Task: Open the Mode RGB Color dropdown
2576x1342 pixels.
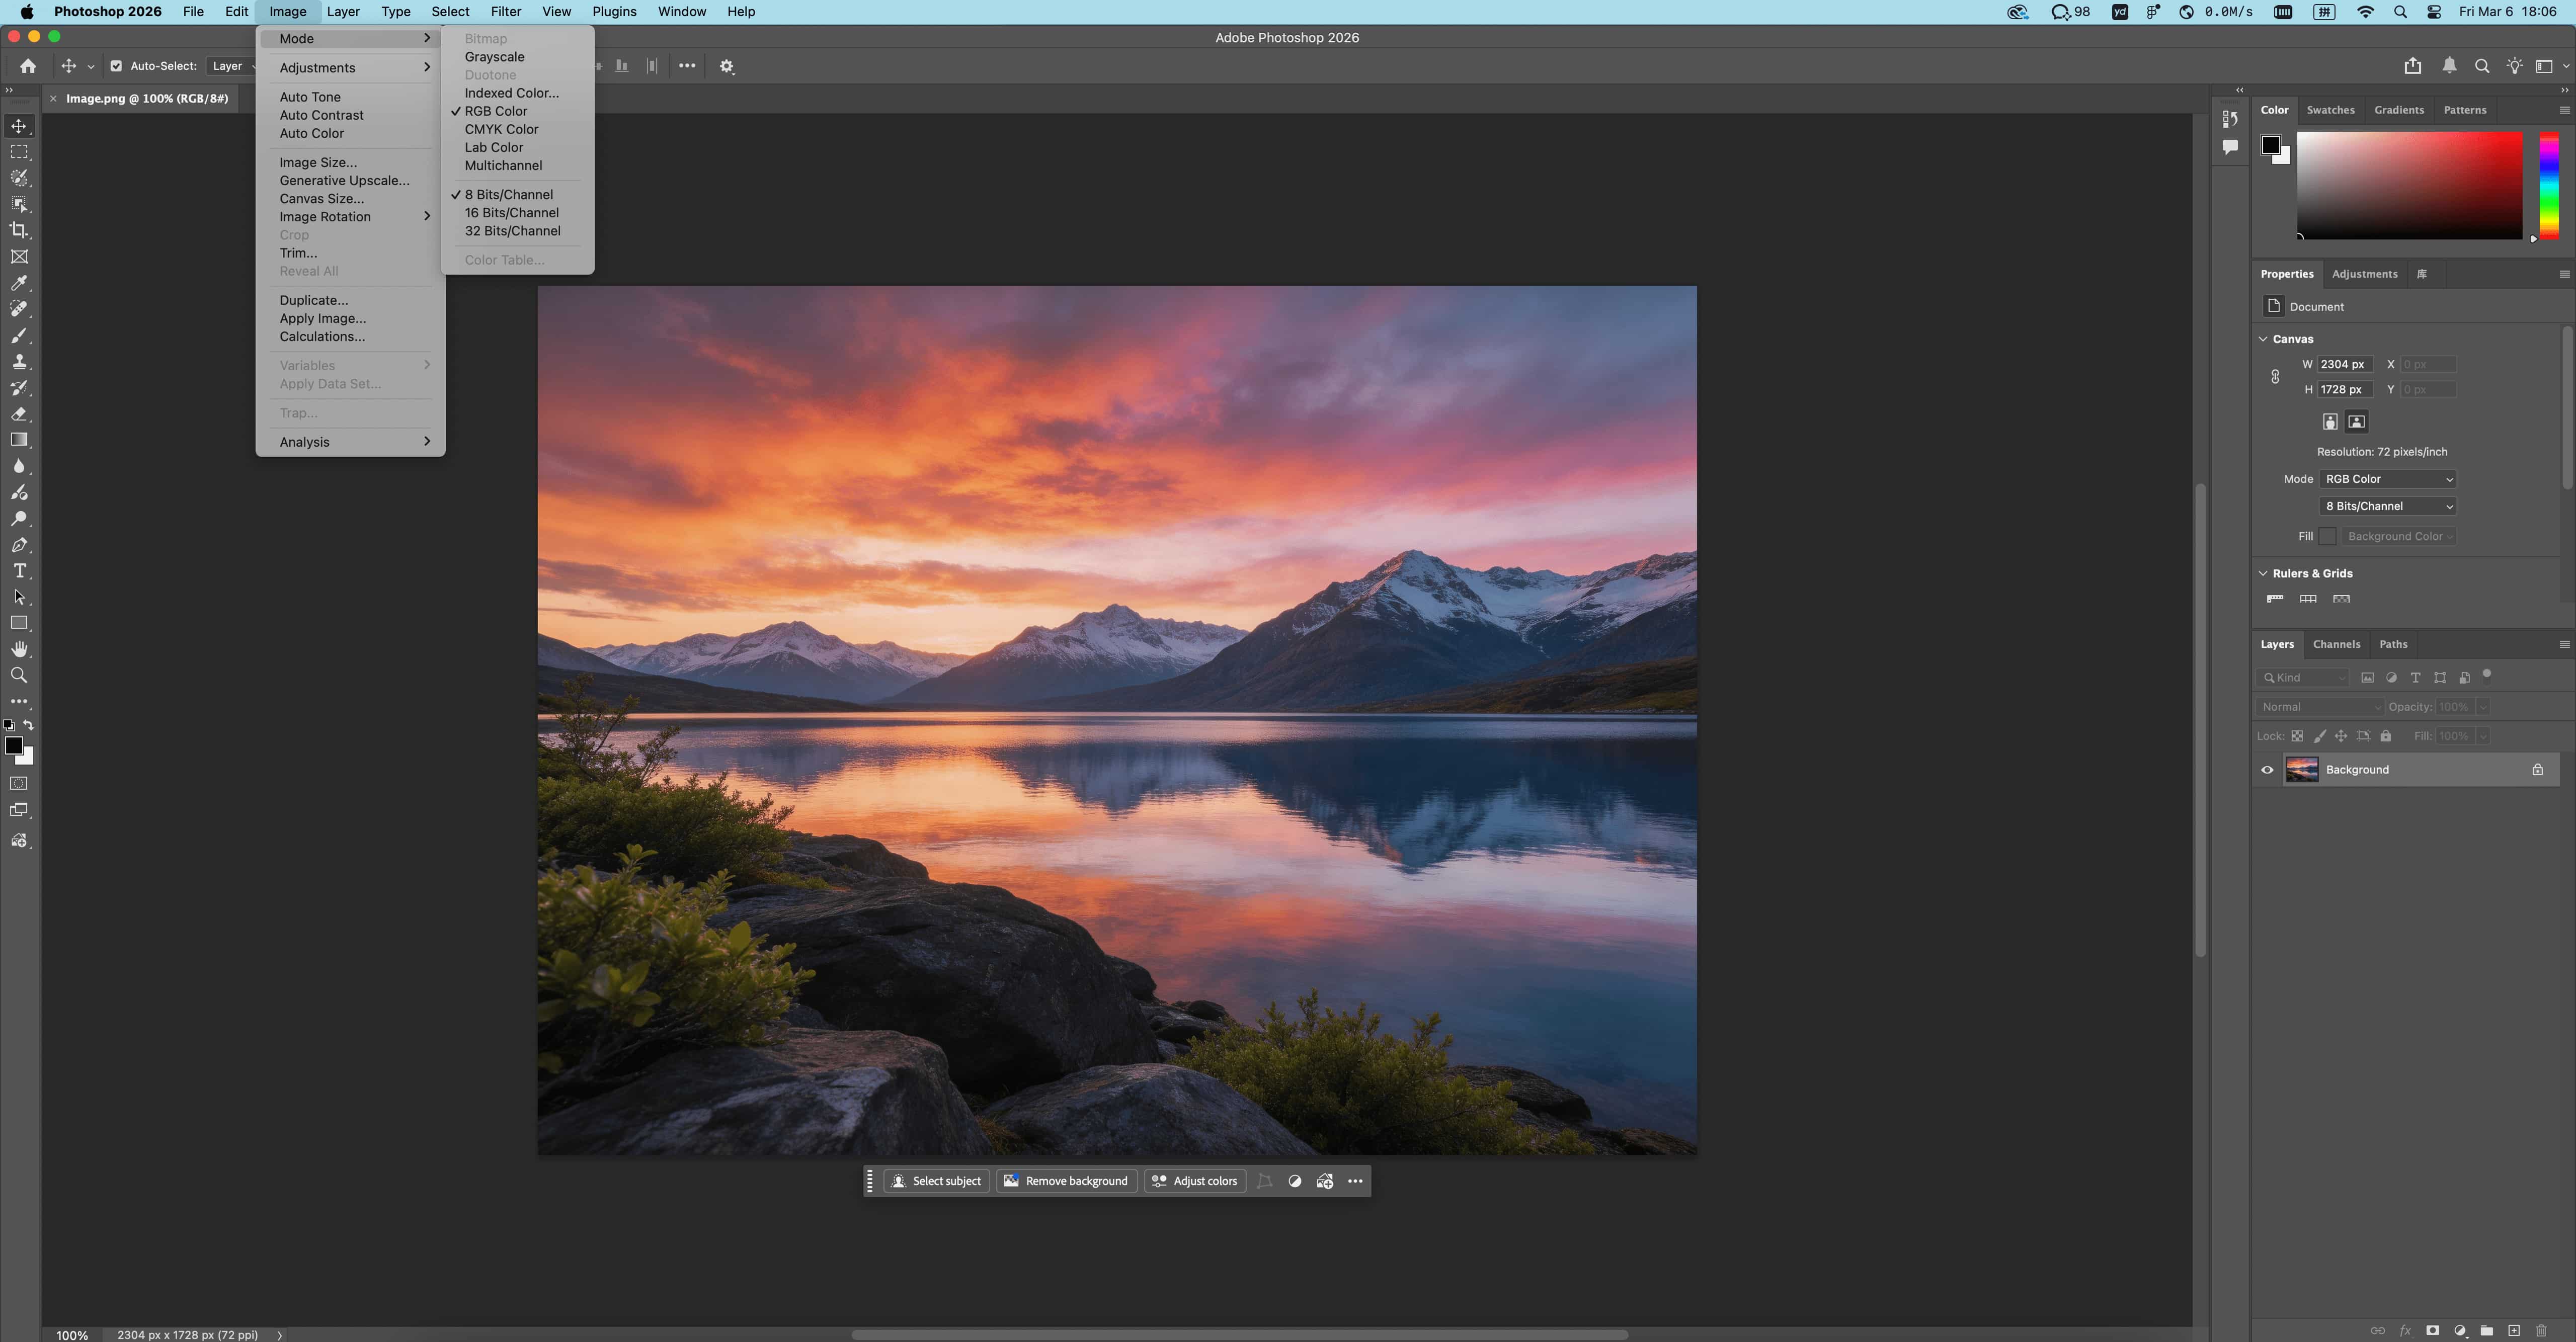Action: click(2387, 479)
